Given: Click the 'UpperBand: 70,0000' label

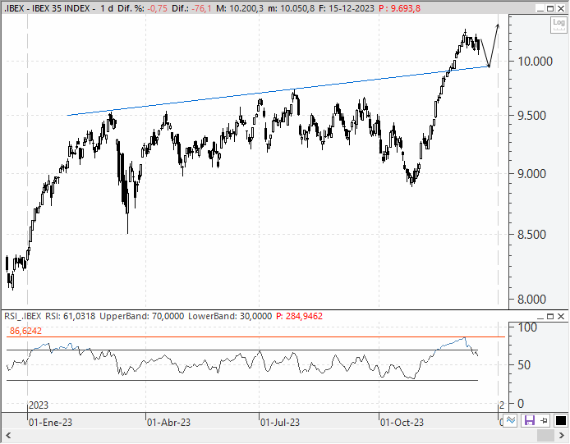Looking at the screenshot, I should click(x=142, y=316).
